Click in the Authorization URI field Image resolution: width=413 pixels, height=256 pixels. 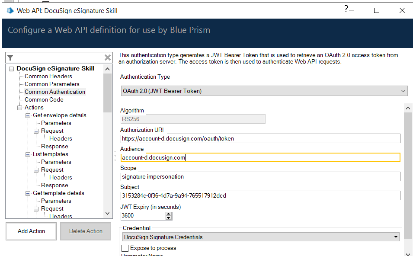[x=260, y=138]
